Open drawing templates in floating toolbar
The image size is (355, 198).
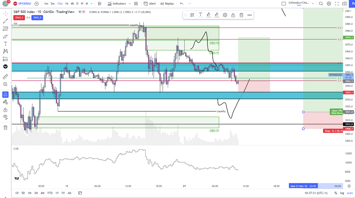coord(192,15)
